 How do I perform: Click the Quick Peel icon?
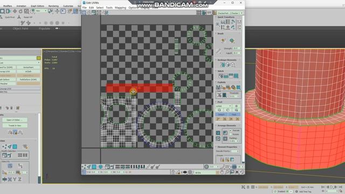click(219, 110)
